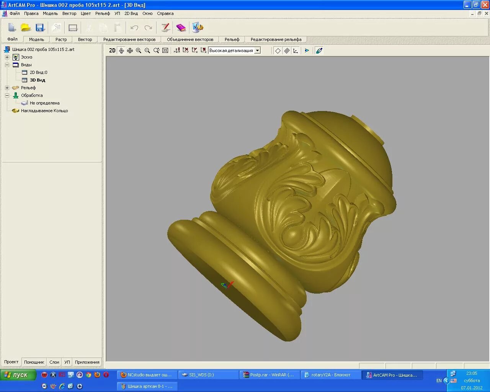Click the axis view icon in 3D toolbar
This screenshot has width=490, height=392.
(x=296, y=51)
